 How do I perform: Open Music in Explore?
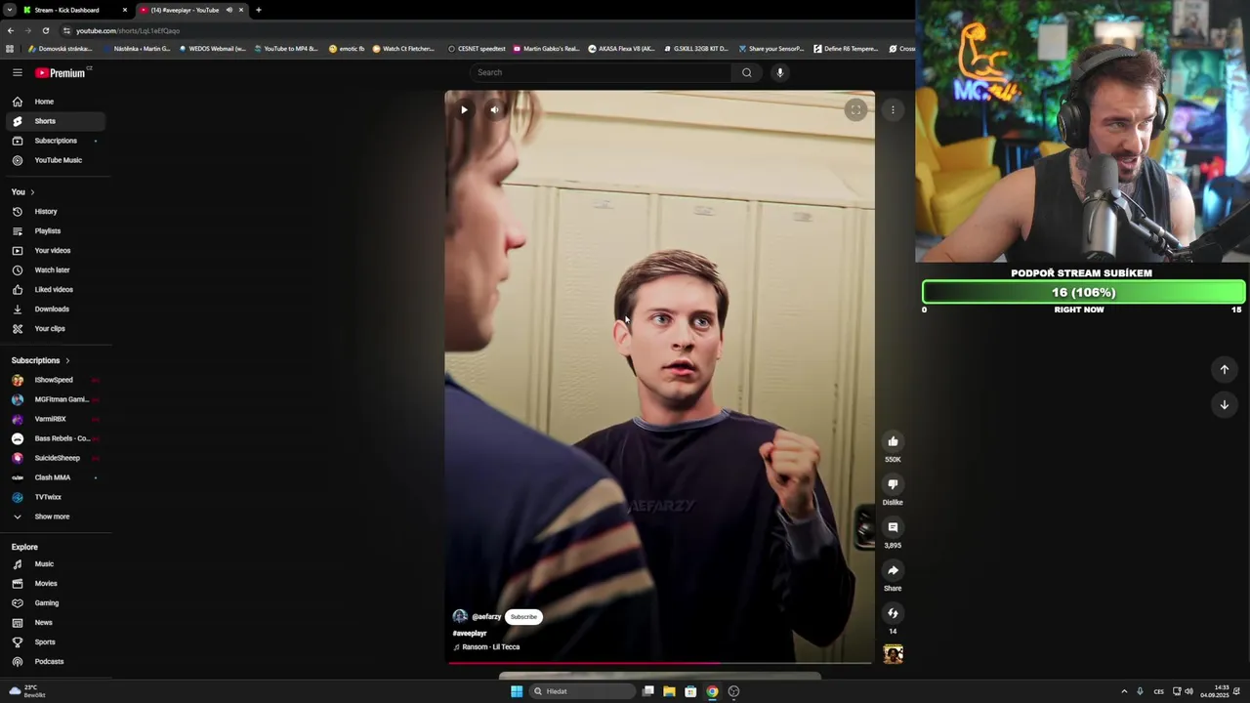pos(54,563)
